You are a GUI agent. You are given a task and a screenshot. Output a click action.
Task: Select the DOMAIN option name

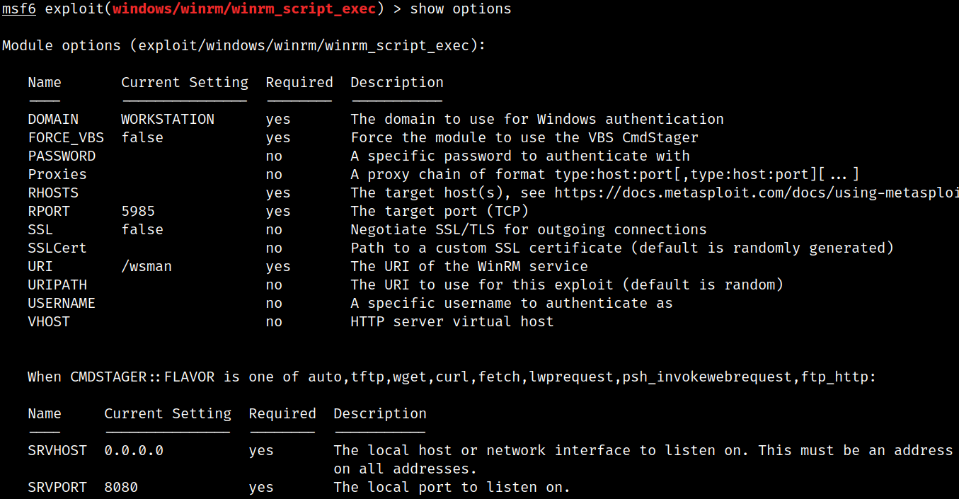coord(53,119)
